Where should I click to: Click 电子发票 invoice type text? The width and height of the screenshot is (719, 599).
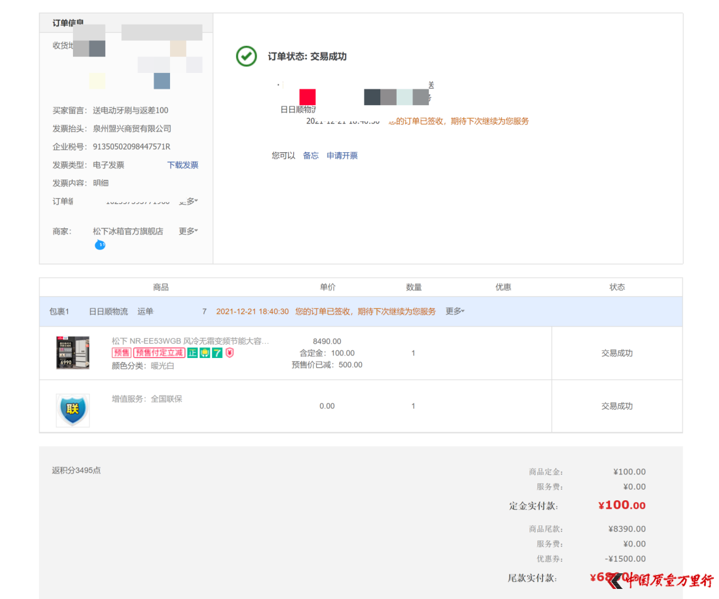point(108,165)
